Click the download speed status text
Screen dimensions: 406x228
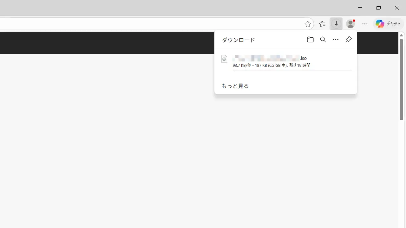(x=271, y=65)
